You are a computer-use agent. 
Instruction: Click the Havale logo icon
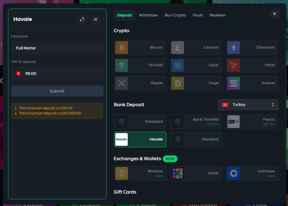(122, 139)
